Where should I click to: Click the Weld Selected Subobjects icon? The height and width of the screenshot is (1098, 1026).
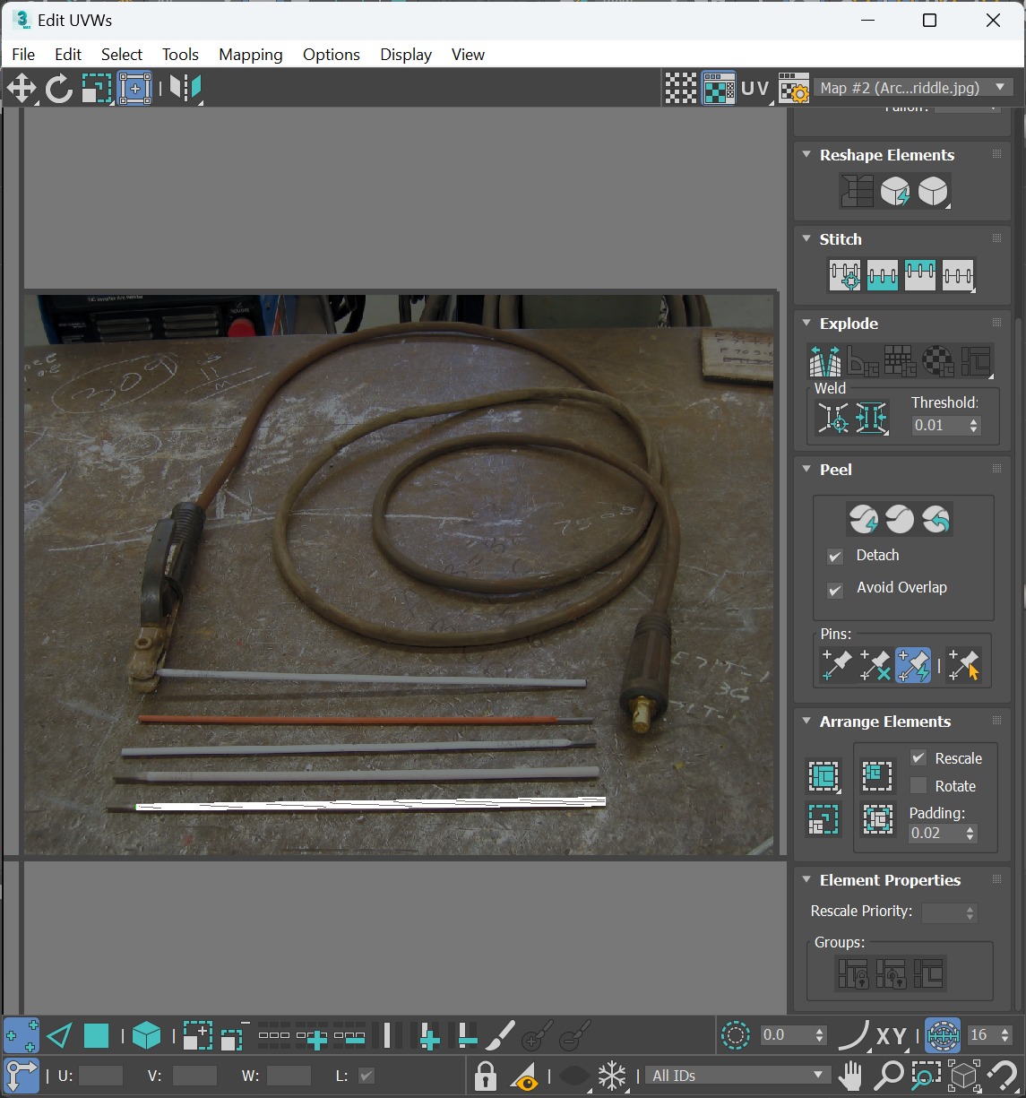click(871, 419)
